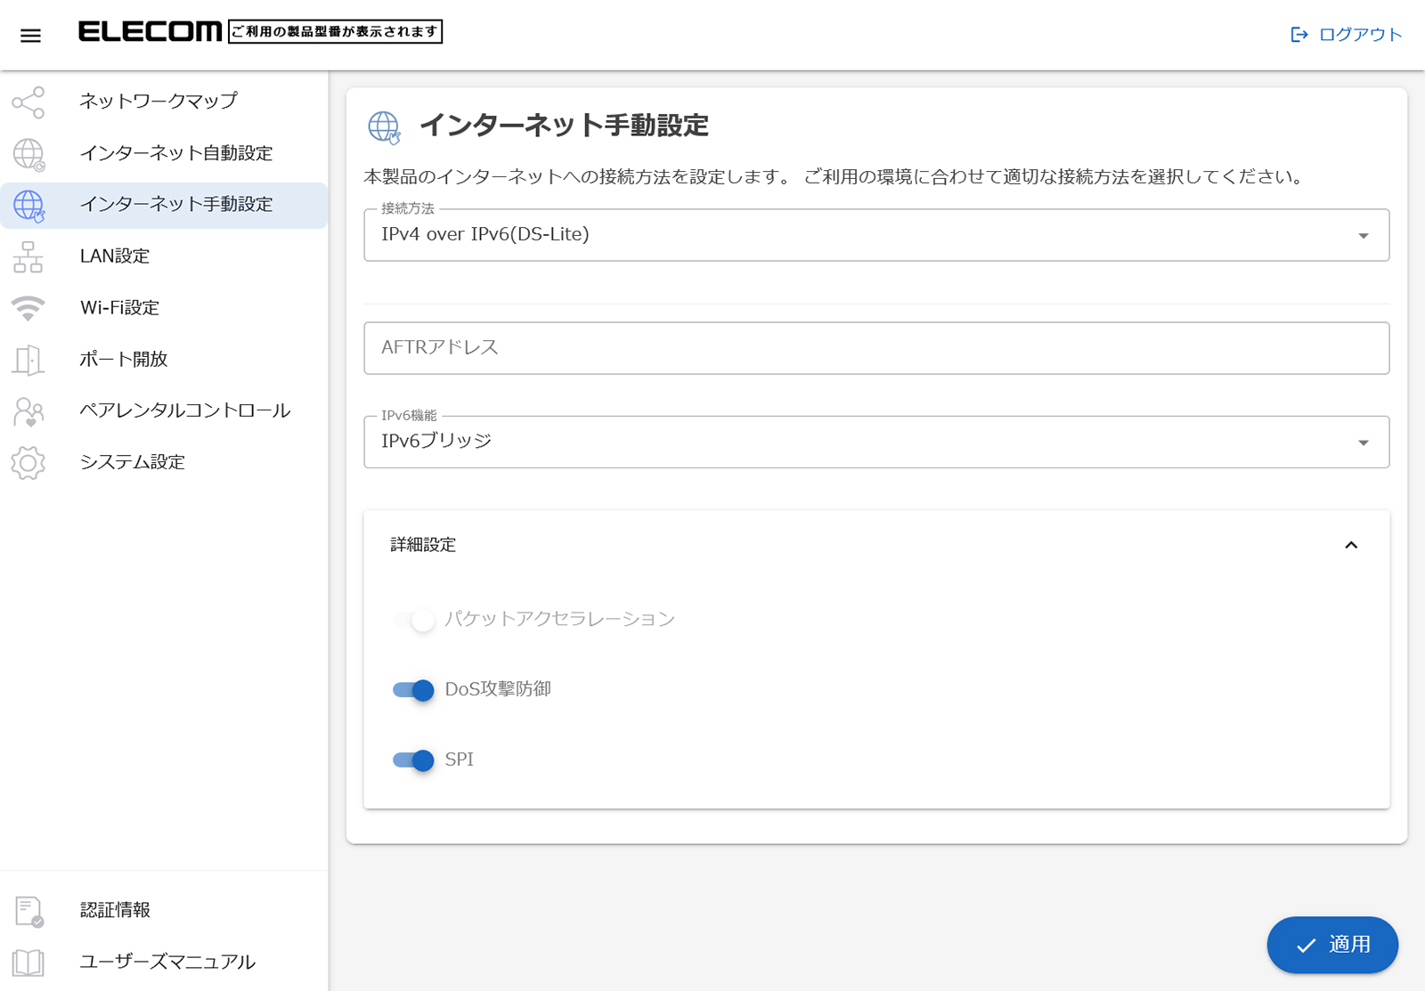Open the hamburger menu icon

pyautogui.click(x=30, y=36)
